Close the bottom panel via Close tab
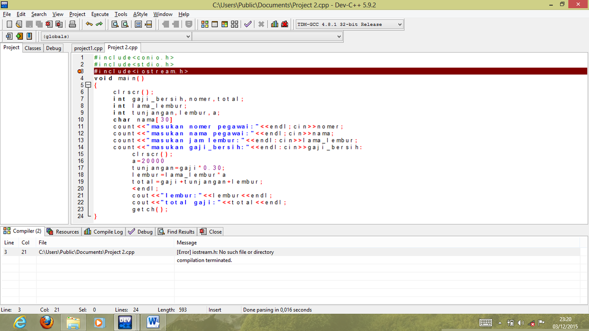This screenshot has width=589, height=331. pyautogui.click(x=211, y=232)
